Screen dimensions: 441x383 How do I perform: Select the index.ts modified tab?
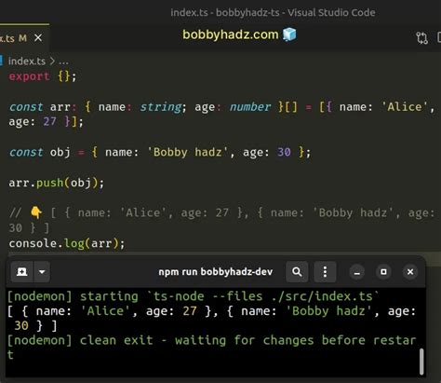point(24,38)
